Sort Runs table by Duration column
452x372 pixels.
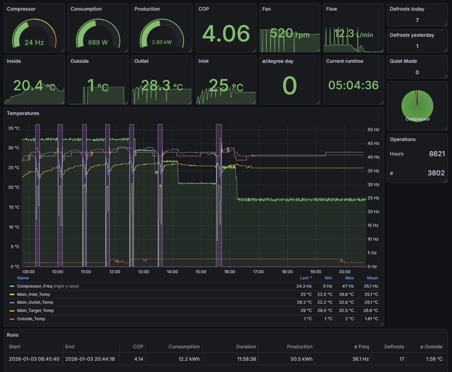tap(245, 347)
